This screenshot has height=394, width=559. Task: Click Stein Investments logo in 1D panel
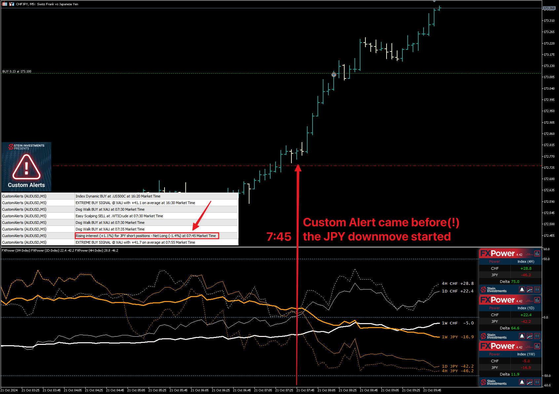click(x=494, y=336)
